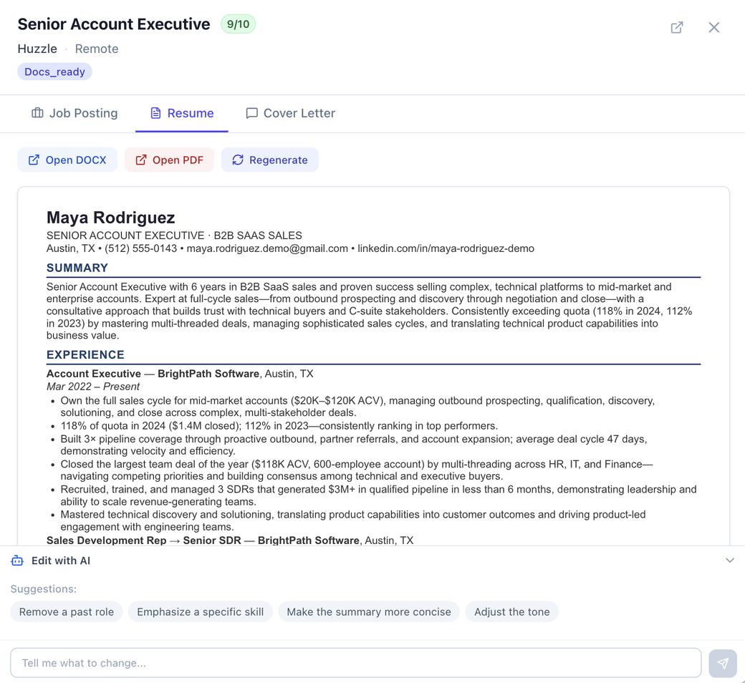Click 'Sales Development Rep → Senior SDR' line
This screenshot has width=745, height=683.
pyautogui.click(x=230, y=541)
